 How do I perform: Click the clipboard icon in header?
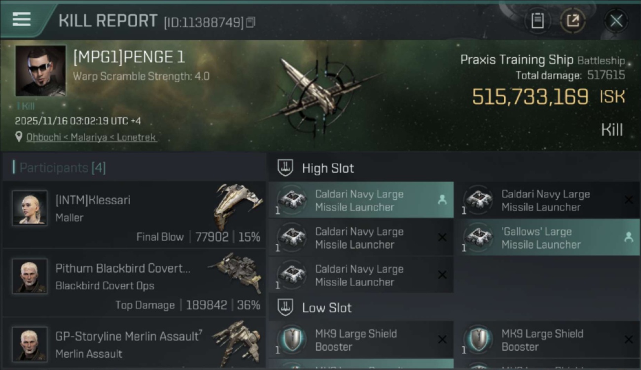537,21
